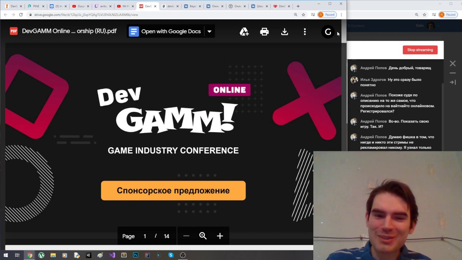Image resolution: width=462 pixels, height=260 pixels.
Task: Click Илья Здрогов's chat message
Action: pyautogui.click(x=391, y=82)
